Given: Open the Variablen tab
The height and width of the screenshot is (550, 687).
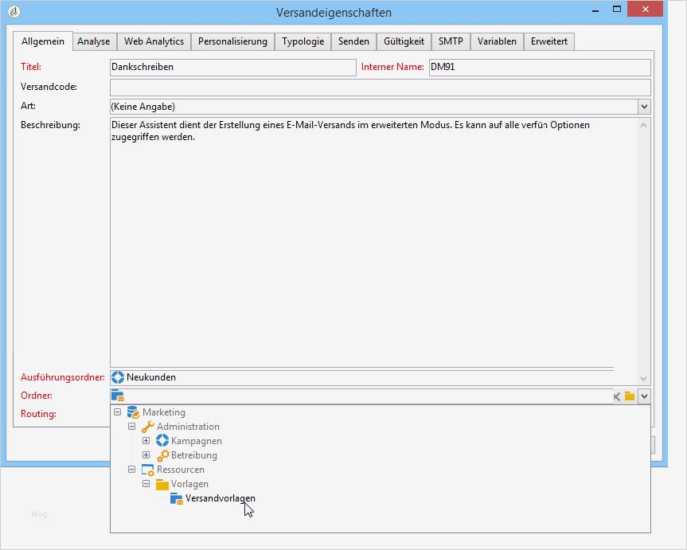Looking at the screenshot, I should click(497, 41).
